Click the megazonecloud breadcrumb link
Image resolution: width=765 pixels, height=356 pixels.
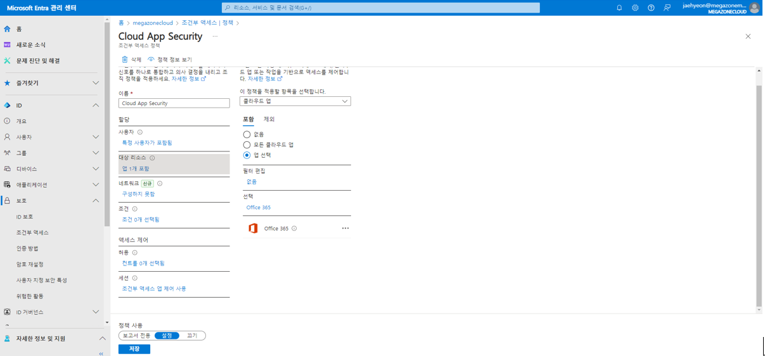pos(153,23)
